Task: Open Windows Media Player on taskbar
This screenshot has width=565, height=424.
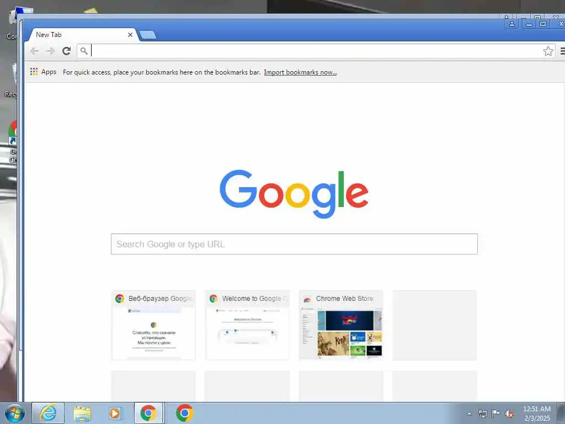Action: click(115, 413)
